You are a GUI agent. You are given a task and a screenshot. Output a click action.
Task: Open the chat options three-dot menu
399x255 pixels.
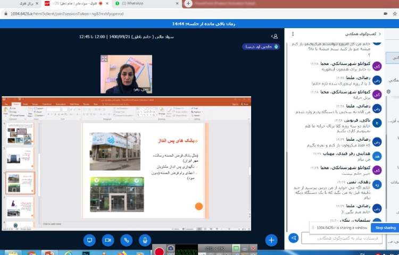pos(293,34)
